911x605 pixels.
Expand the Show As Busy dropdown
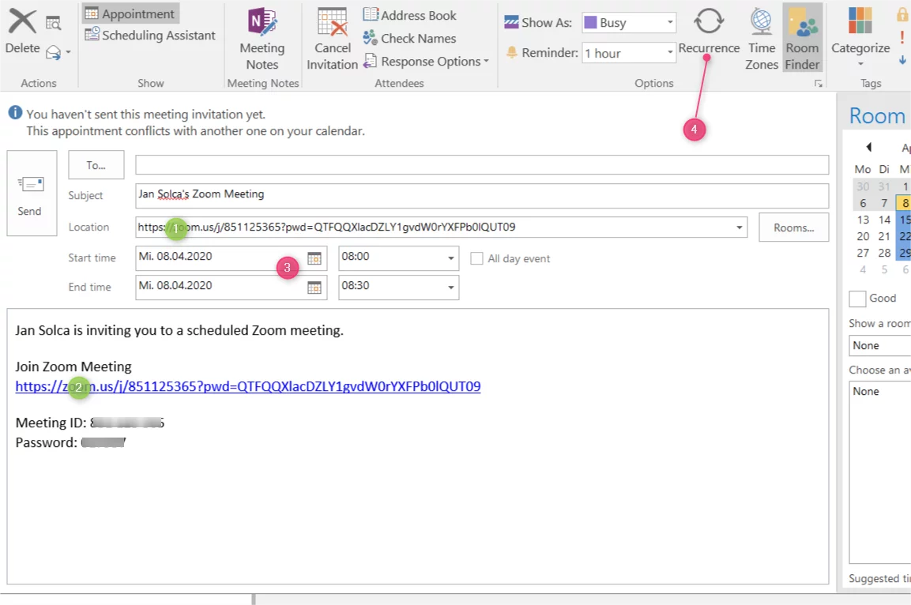(x=669, y=23)
